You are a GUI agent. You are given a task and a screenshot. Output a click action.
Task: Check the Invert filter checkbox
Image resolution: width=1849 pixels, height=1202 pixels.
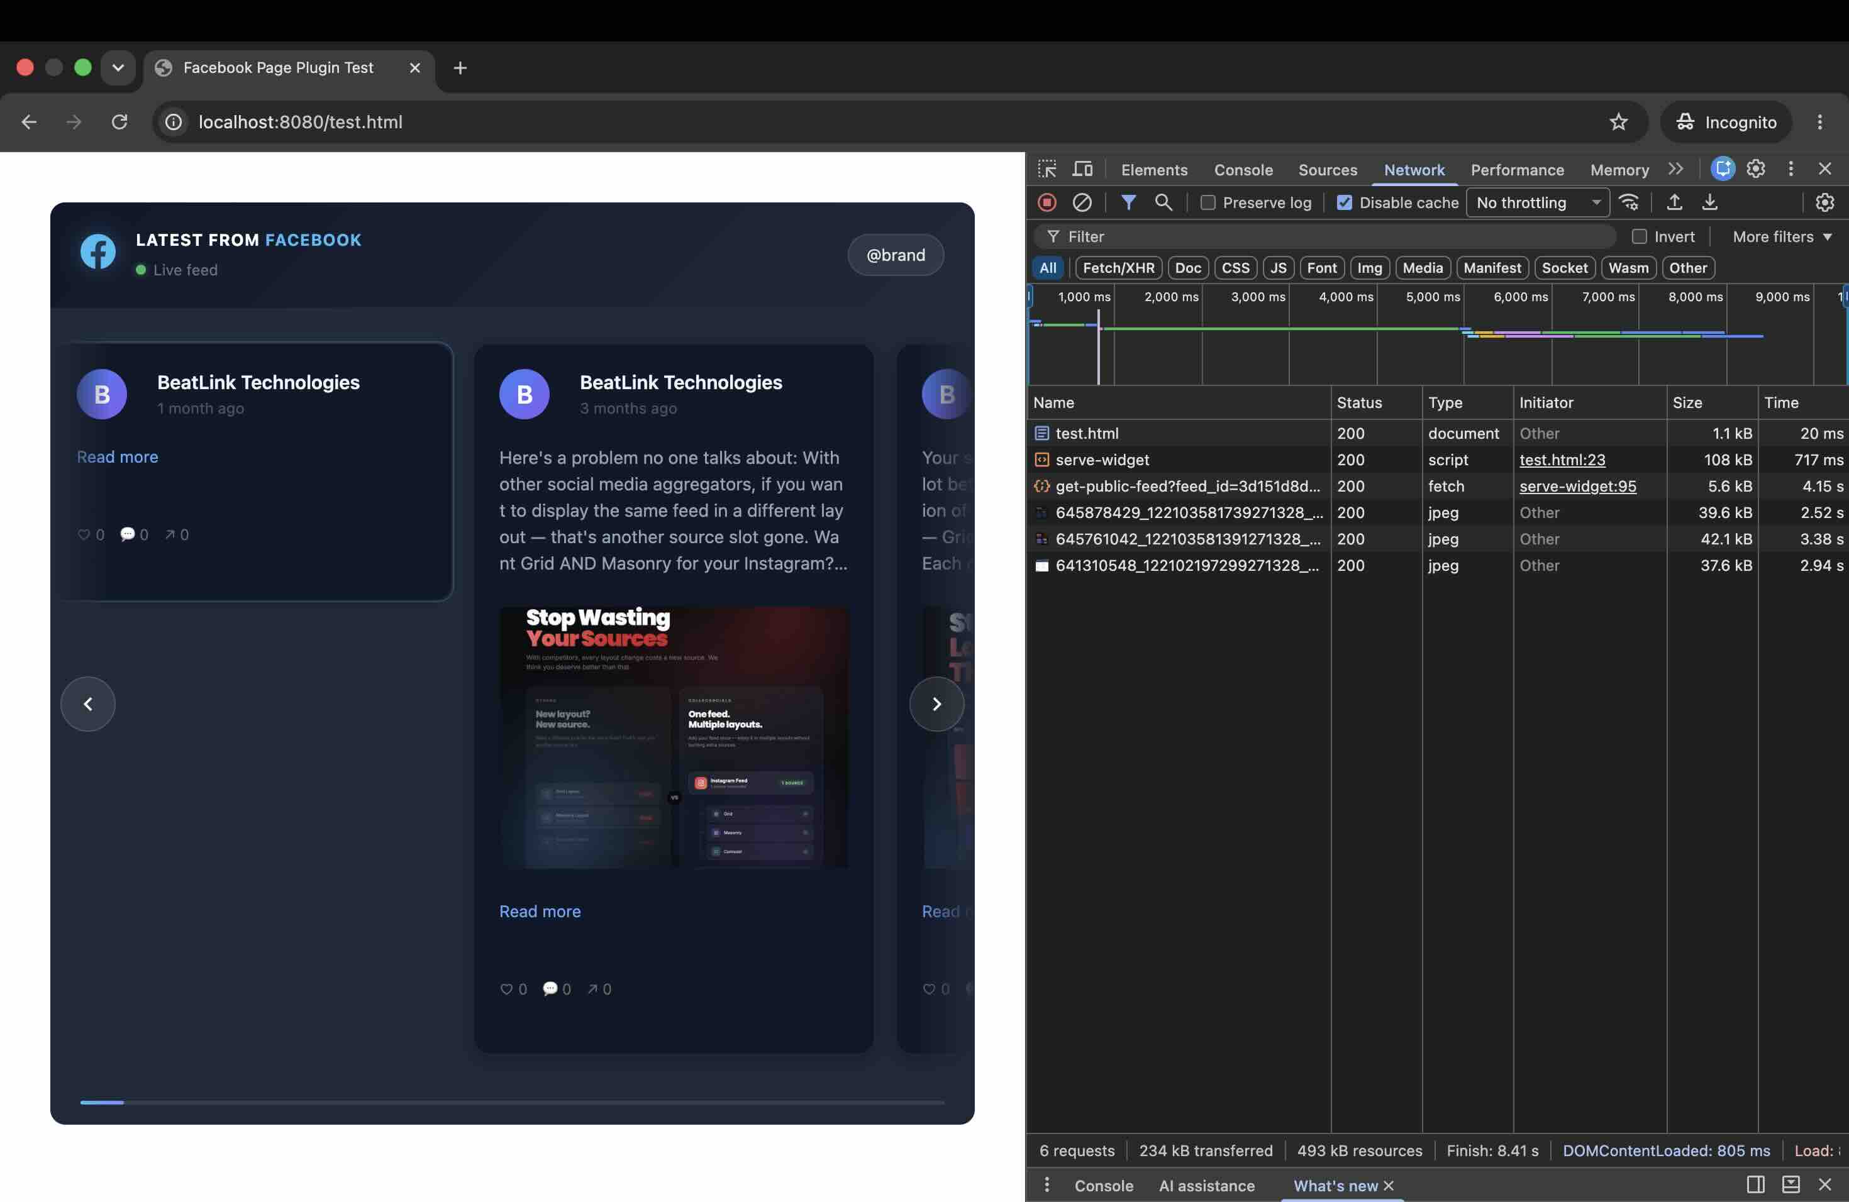pyautogui.click(x=1638, y=237)
